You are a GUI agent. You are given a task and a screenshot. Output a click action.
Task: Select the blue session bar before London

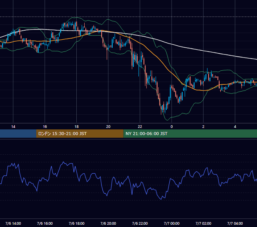pos(18,134)
